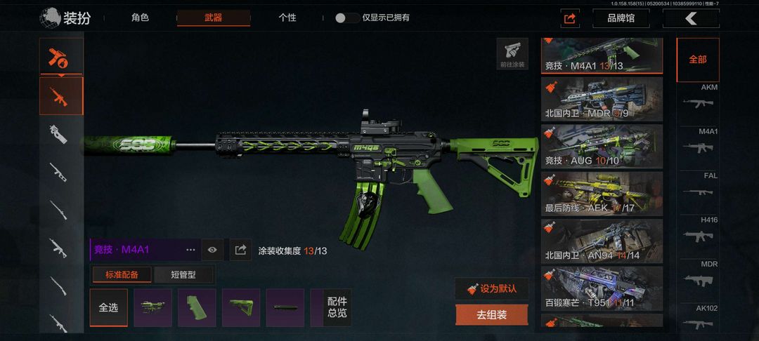759x341 pixels.
Task: Open the three-dots menu beside 竞技 · M4A1
Action: pos(190,250)
